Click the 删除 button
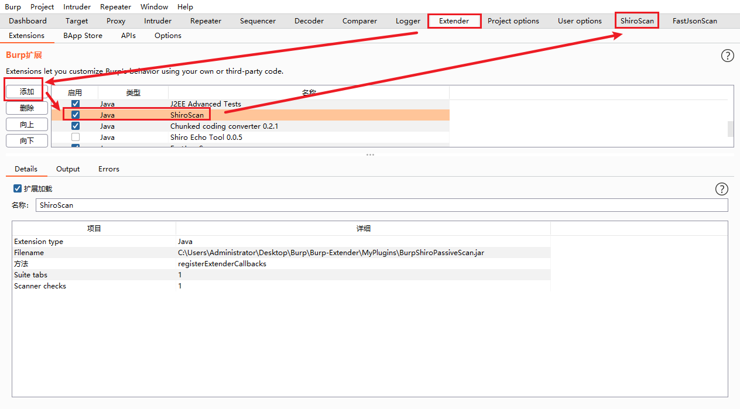 [x=27, y=108]
